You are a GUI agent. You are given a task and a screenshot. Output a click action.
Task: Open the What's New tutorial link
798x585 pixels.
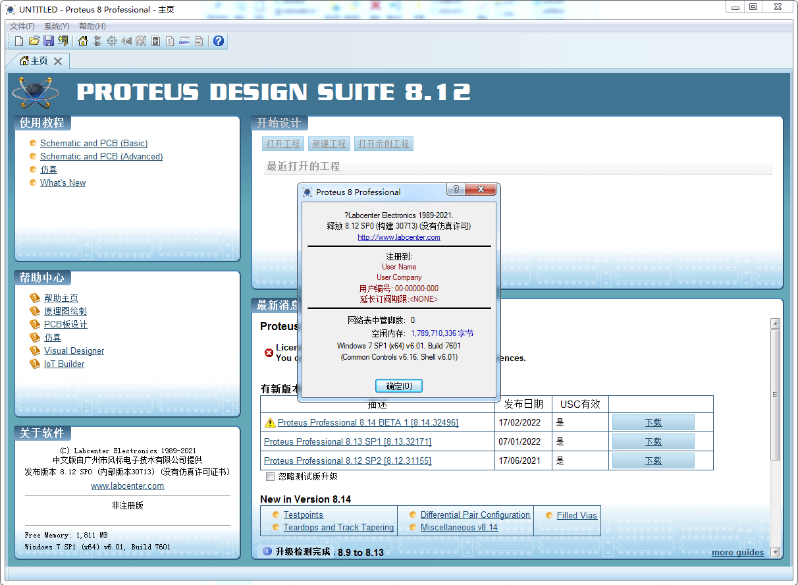(63, 182)
